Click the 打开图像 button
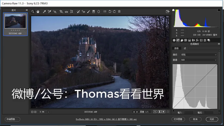The width and height of the screenshot is (224, 126). 178,119
